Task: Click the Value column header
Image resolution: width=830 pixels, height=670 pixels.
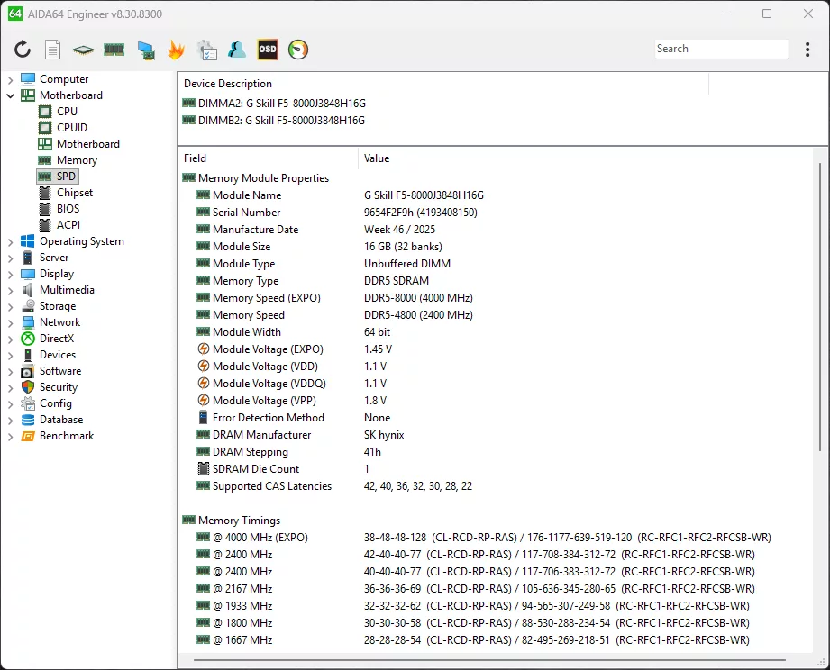Action: click(585, 158)
